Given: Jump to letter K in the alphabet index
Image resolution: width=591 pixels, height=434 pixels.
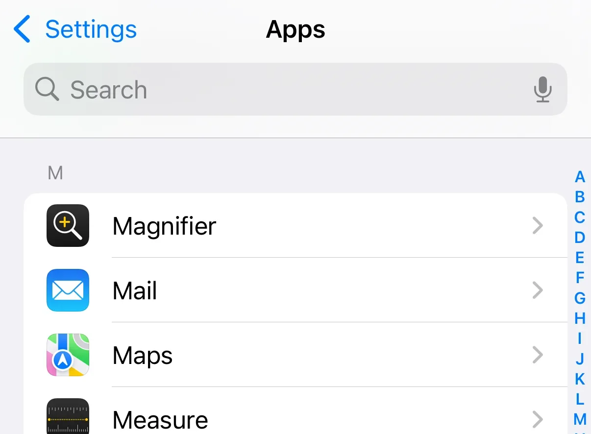Looking at the screenshot, I should coord(580,379).
